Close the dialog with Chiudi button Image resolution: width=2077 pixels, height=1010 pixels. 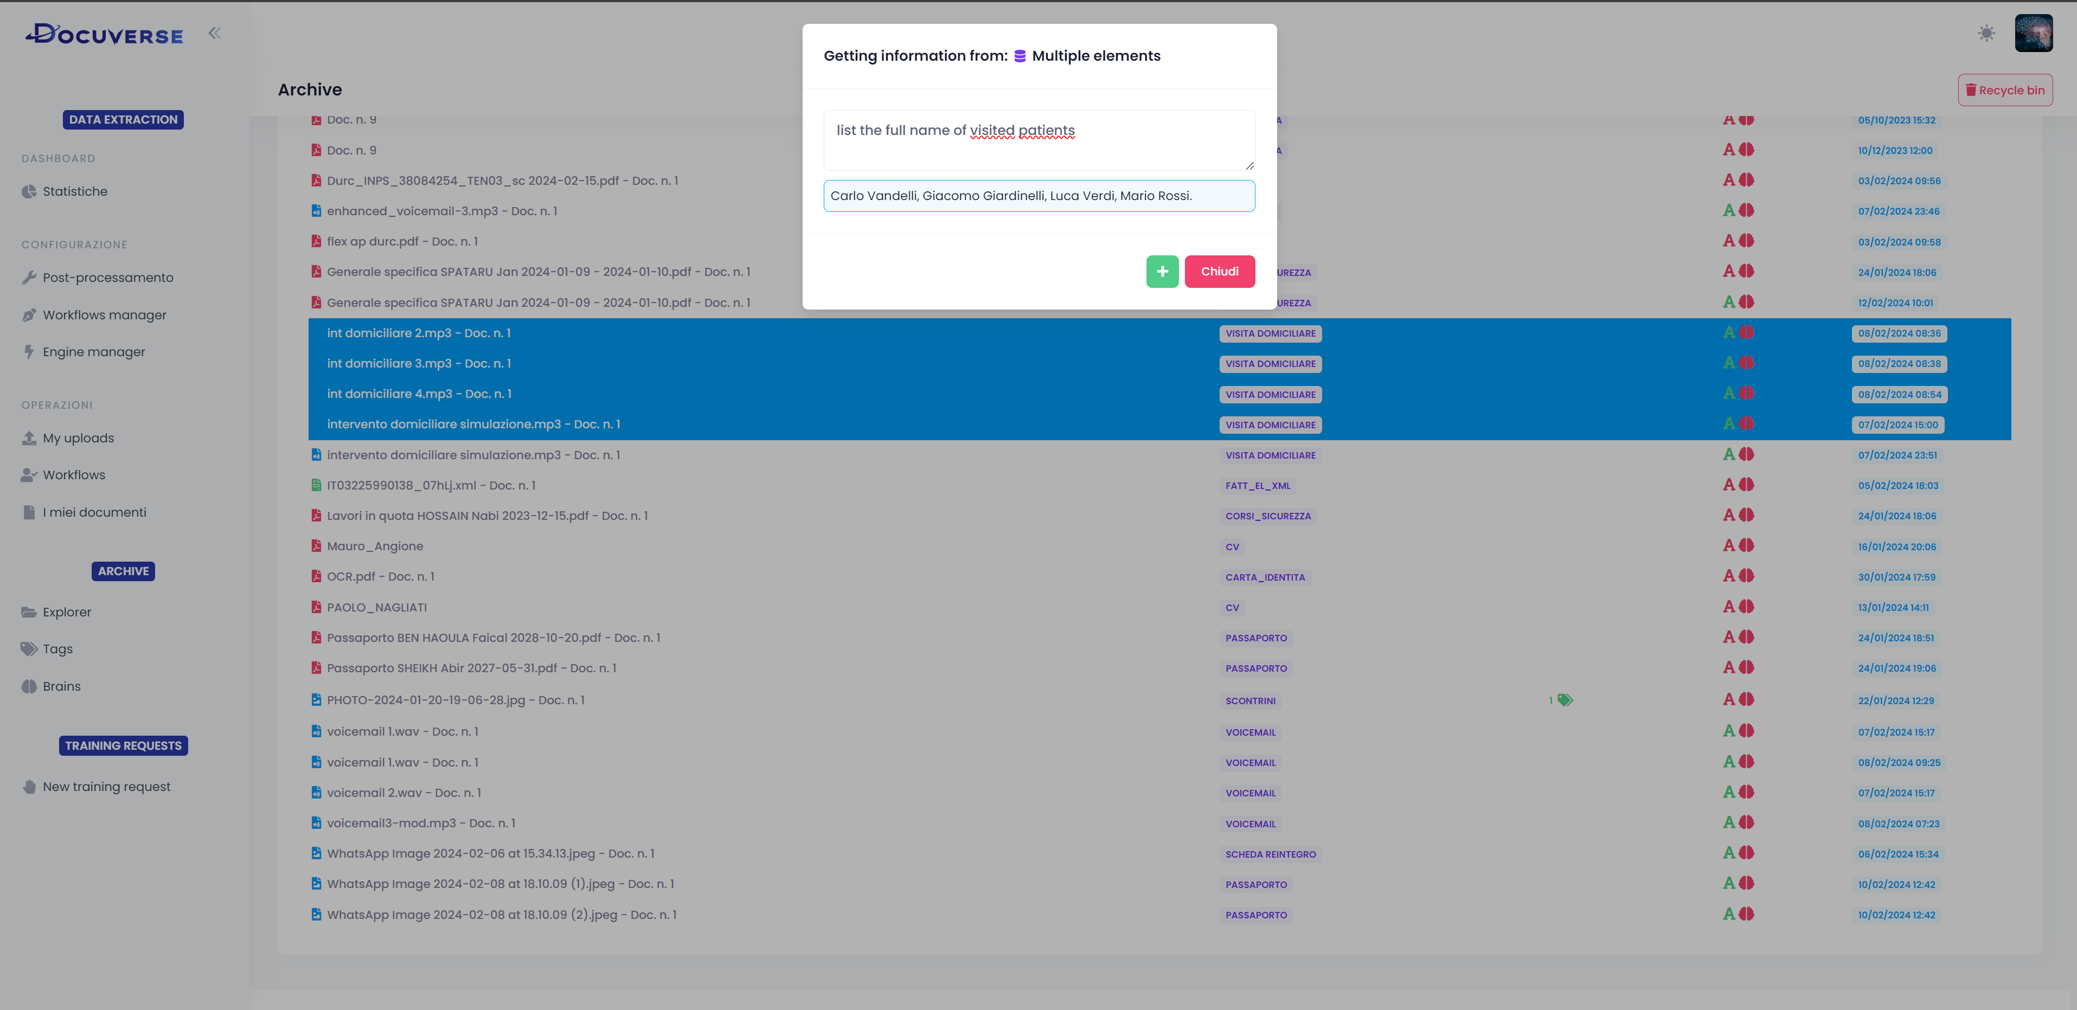[1219, 272]
